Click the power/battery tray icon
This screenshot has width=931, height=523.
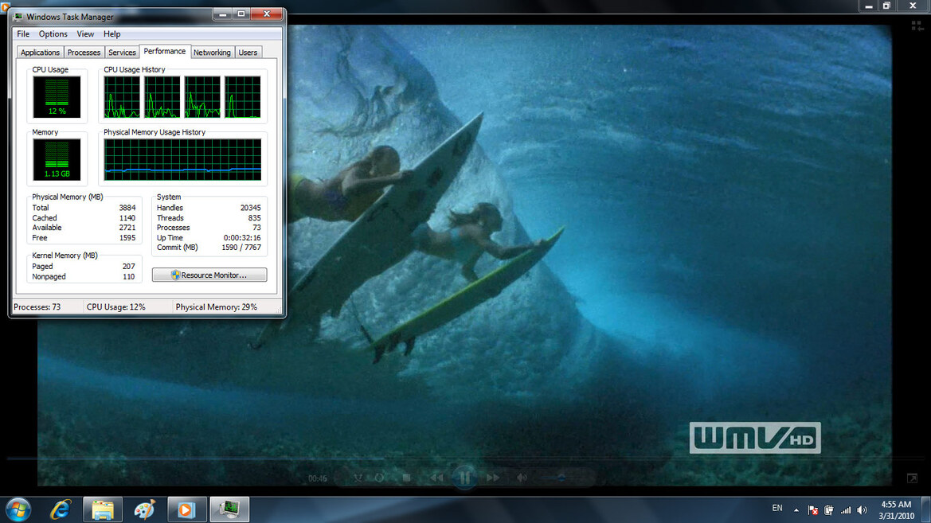[829, 510]
